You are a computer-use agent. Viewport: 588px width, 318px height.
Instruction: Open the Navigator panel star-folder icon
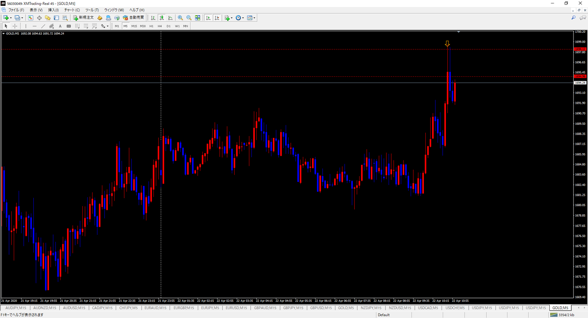48,18
